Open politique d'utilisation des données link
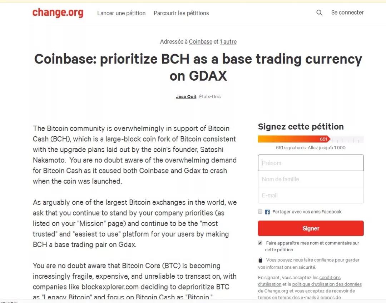 pyautogui.click(x=327, y=284)
